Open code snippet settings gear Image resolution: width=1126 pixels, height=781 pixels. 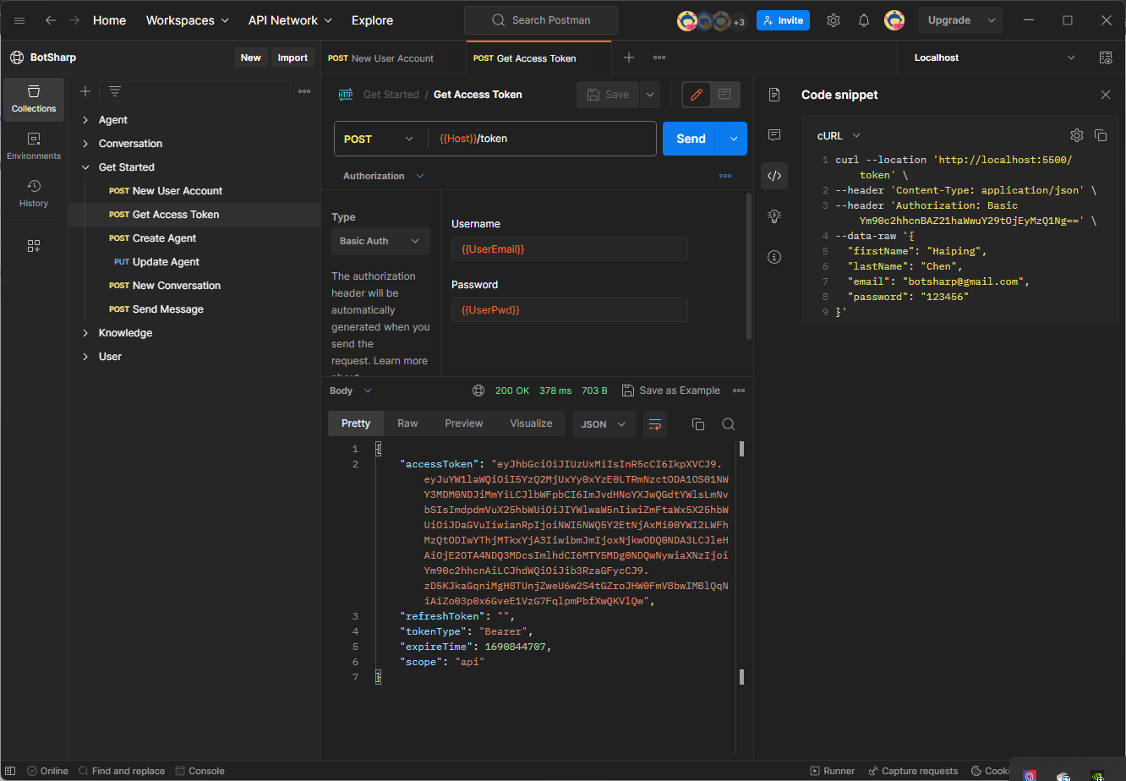point(1077,135)
